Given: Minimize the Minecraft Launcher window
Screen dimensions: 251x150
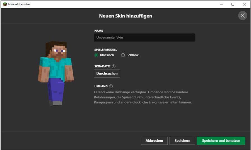Looking at the screenshot, I should (x=221, y=4).
